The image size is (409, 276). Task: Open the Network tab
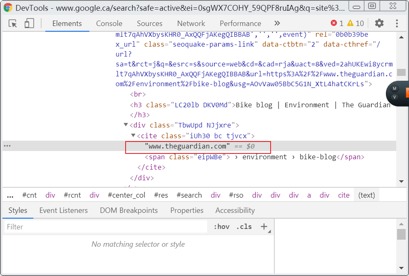click(x=191, y=24)
